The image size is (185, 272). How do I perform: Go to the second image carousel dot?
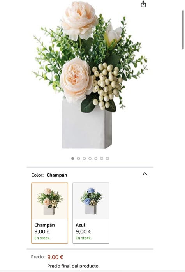[78, 159]
